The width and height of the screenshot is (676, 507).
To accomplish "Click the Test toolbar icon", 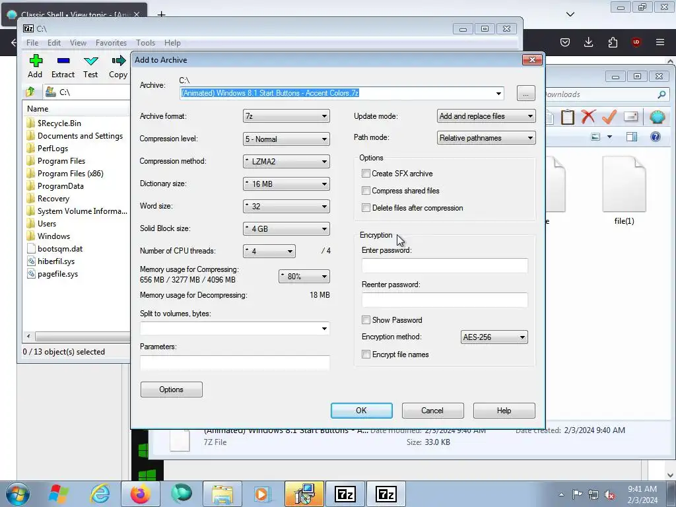I will point(90,67).
